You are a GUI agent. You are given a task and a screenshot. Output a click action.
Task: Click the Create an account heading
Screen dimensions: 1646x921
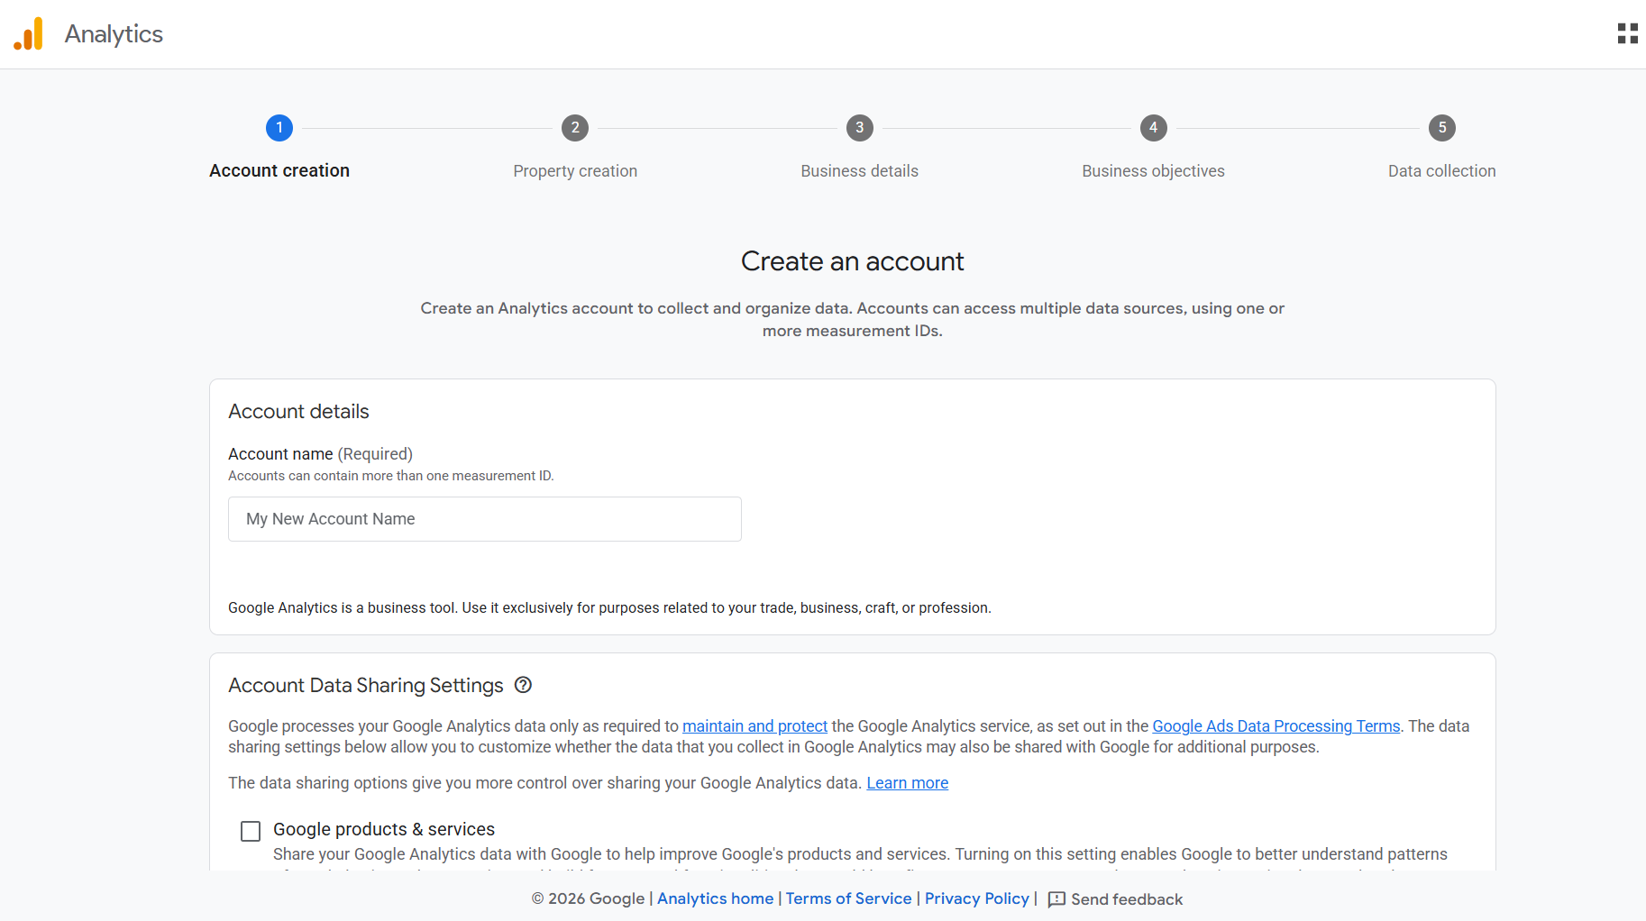[x=853, y=261]
